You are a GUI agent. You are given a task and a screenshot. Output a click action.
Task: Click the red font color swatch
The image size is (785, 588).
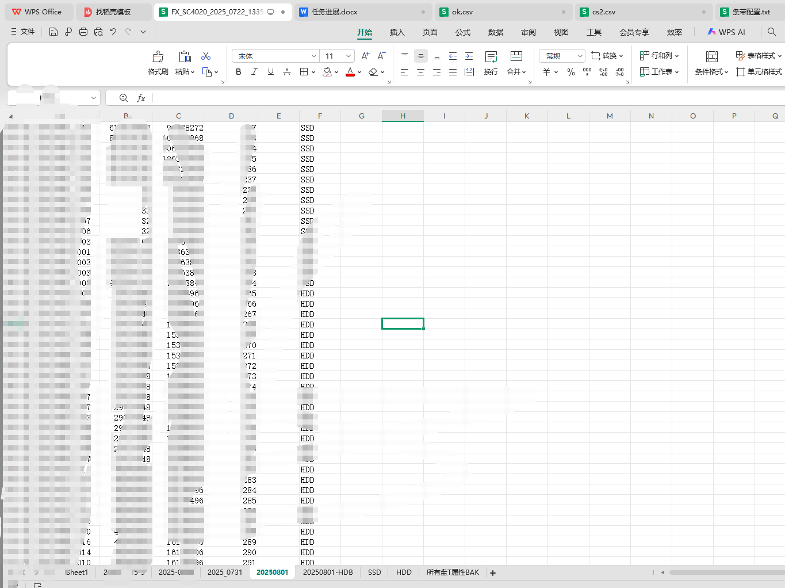point(350,72)
